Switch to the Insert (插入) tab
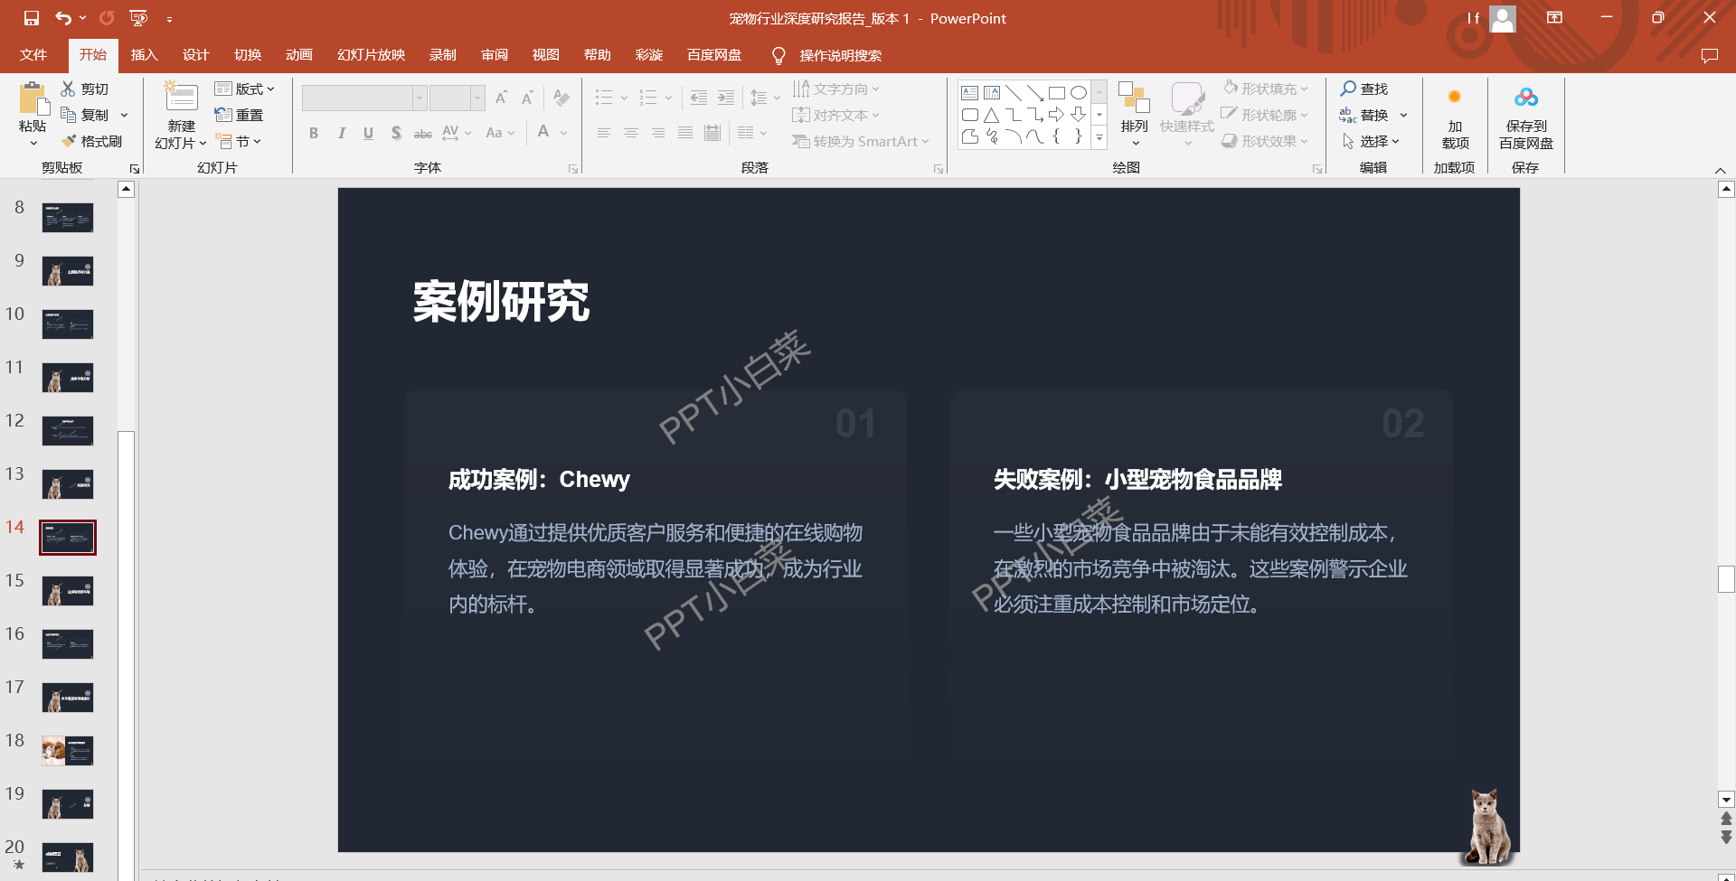Viewport: 1736px width, 881px height. click(144, 55)
